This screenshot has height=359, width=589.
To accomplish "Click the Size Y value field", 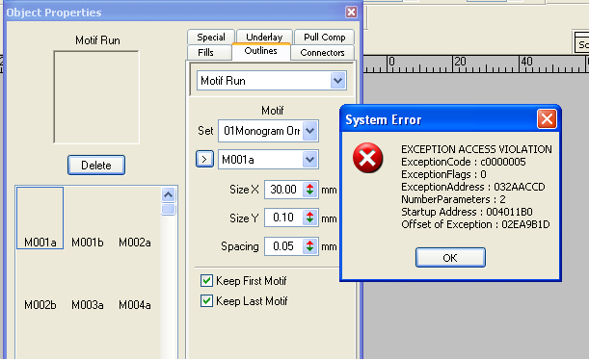I will click(x=283, y=218).
